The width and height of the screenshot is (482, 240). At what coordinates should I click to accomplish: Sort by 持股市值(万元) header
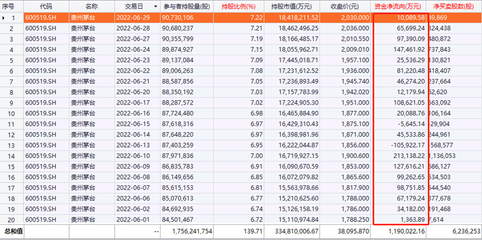pos(292,6)
